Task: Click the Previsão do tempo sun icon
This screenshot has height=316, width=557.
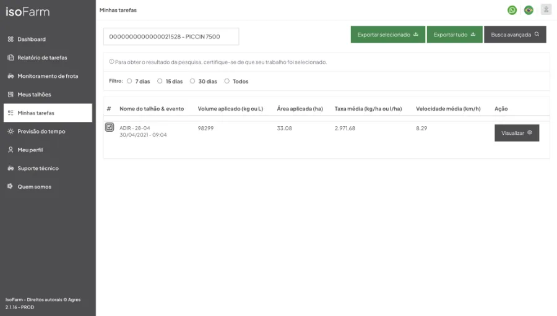Action: click(11, 131)
